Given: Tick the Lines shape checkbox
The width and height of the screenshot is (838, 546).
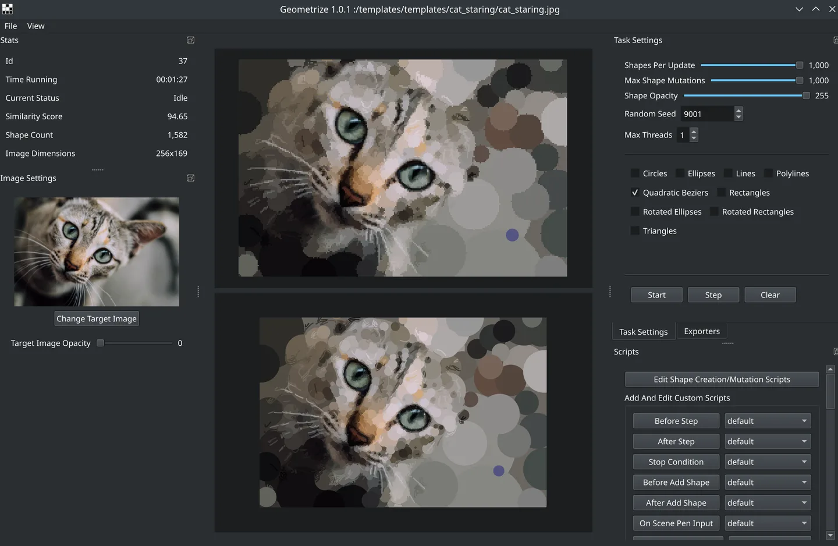Looking at the screenshot, I should pos(728,173).
